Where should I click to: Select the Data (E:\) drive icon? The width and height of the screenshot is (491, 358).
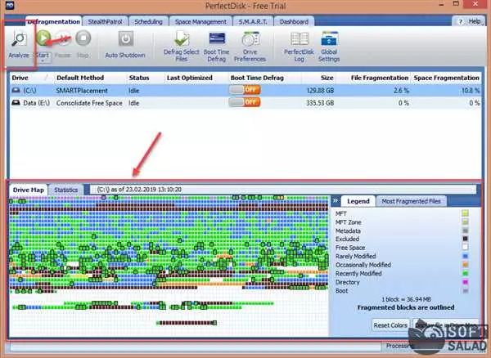pyautogui.click(x=16, y=102)
